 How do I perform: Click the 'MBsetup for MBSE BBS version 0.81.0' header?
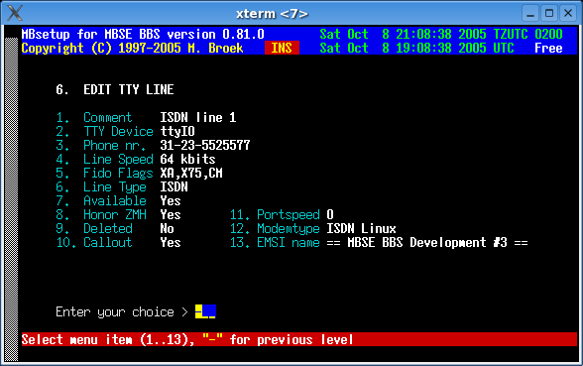pyautogui.click(x=143, y=34)
